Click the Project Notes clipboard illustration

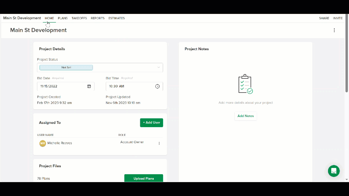(245, 84)
